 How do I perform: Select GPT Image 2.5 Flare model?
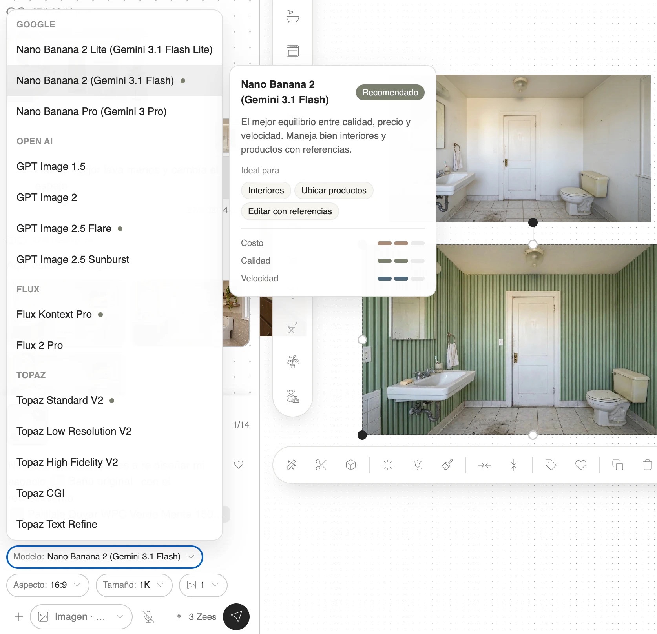coord(115,228)
